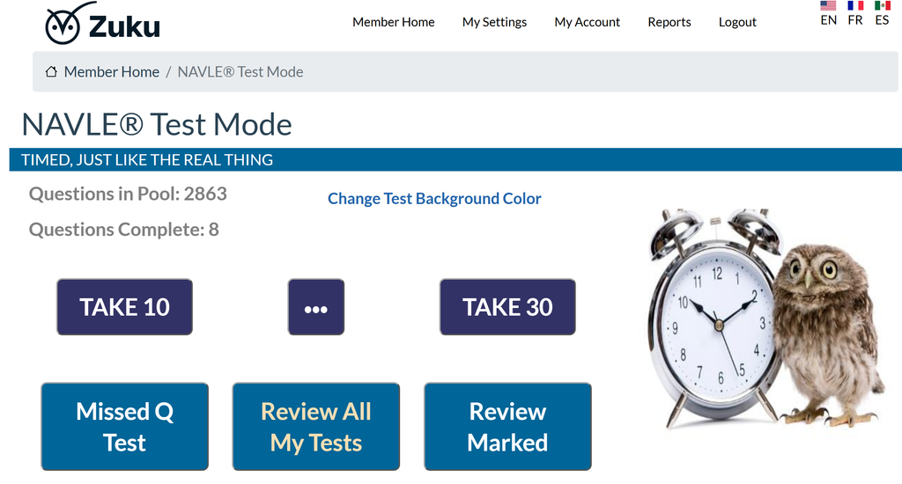This screenshot has width=902, height=484.
Task: Click the NAVLE® Test Mode breadcrumb text
Action: 240,72
